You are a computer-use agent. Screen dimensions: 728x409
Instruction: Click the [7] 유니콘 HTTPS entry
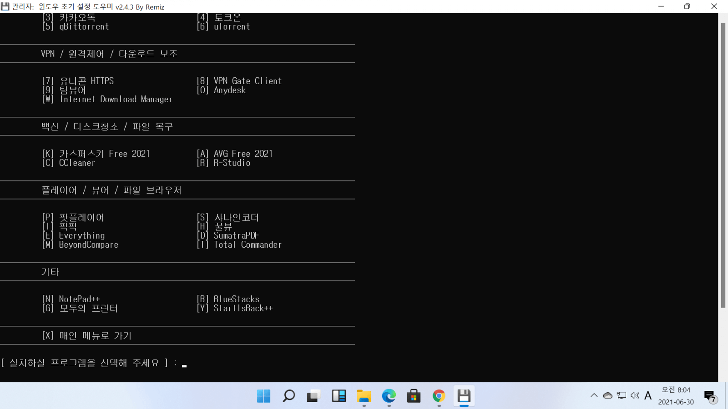pos(78,81)
